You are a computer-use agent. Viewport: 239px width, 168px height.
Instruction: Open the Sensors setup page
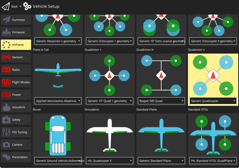pyautogui.click(x=16, y=57)
